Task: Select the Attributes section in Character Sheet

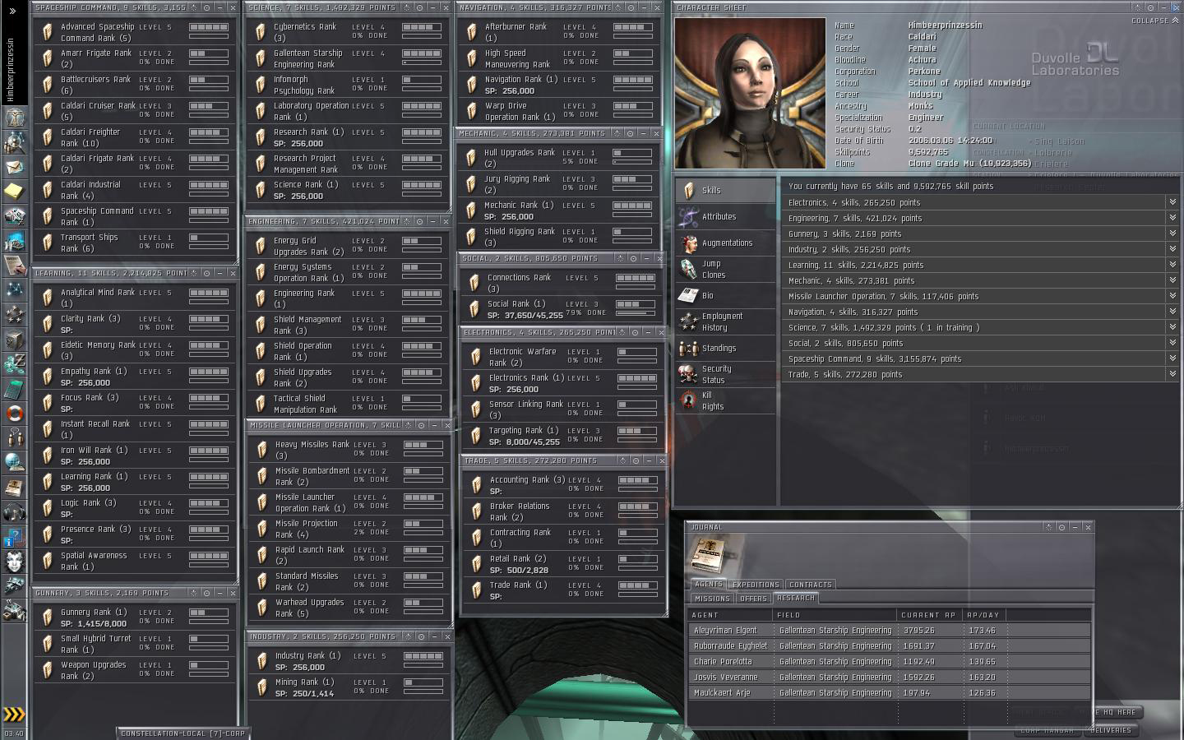Action: coord(725,216)
